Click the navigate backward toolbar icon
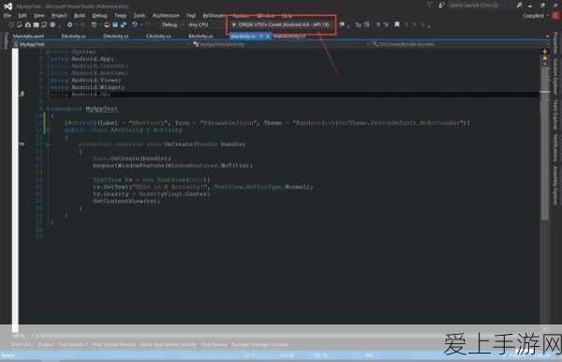 coord(11,24)
